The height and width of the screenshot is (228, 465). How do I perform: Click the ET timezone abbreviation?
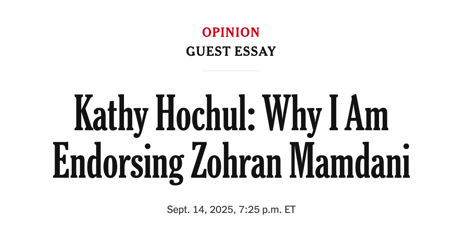pos(290,209)
